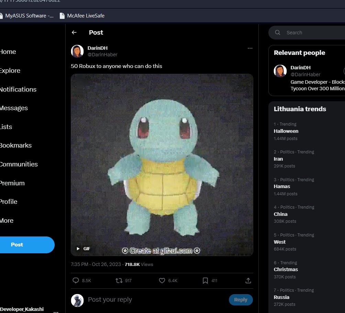The width and height of the screenshot is (345, 313).
Task: Open the Russia trend
Action: pyautogui.click(x=281, y=297)
